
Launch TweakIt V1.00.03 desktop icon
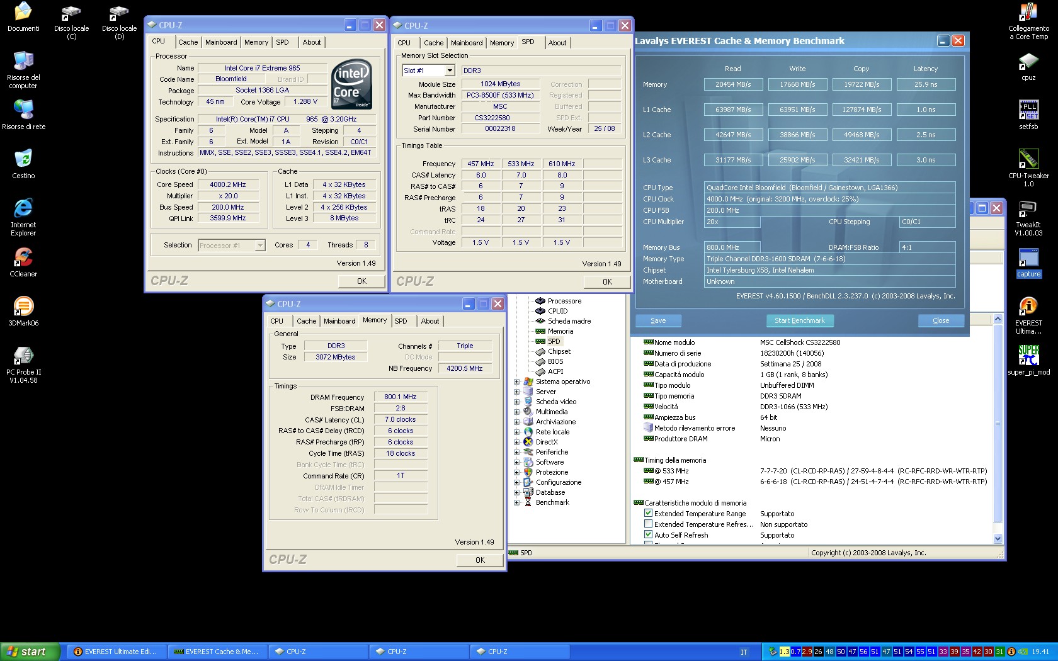tap(1028, 217)
